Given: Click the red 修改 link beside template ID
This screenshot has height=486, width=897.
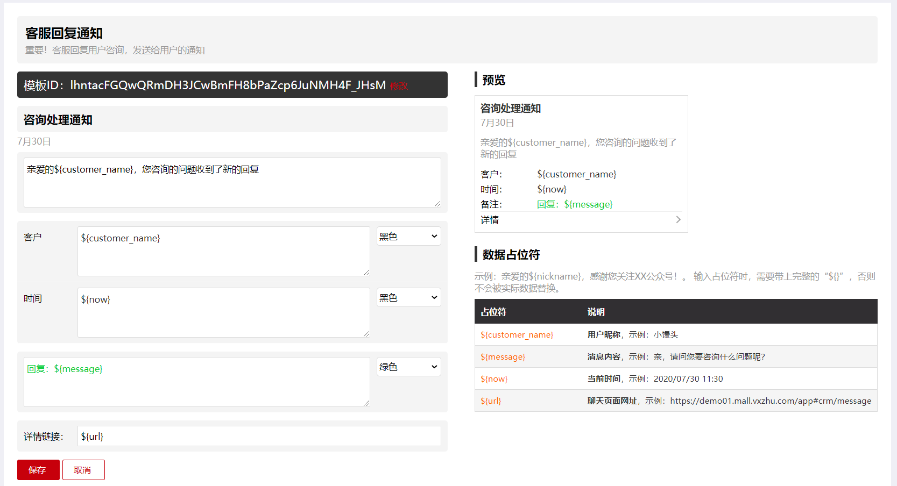Looking at the screenshot, I should click(399, 86).
